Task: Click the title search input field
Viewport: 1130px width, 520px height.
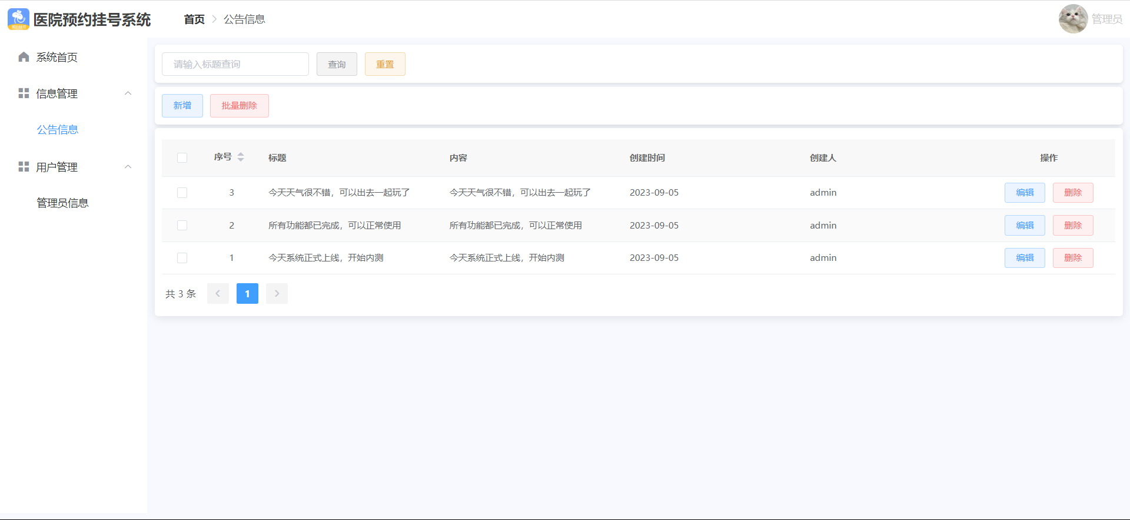Action: click(235, 64)
